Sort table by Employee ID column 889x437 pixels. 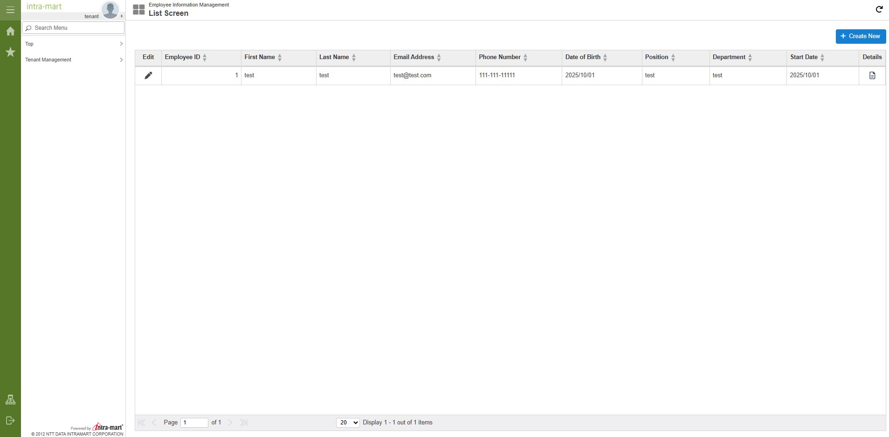(205, 57)
